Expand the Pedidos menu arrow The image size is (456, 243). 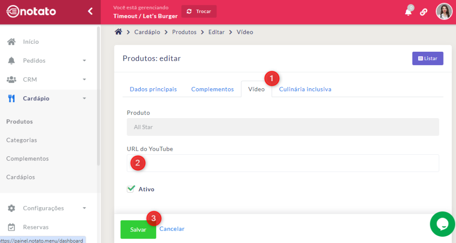pyautogui.click(x=84, y=61)
